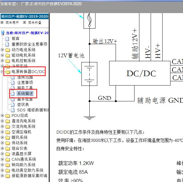Click the PDU总成 folder icon
This screenshot has width=183, height=182.
(8, 116)
